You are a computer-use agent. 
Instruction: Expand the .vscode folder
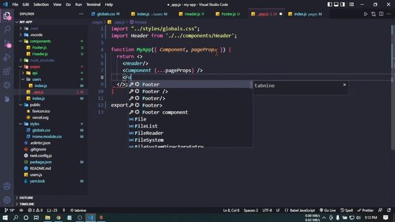[36, 35]
